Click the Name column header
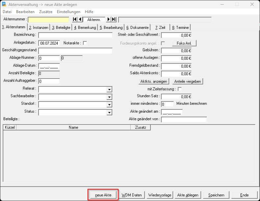260x201 pixels. (x=73, y=127)
